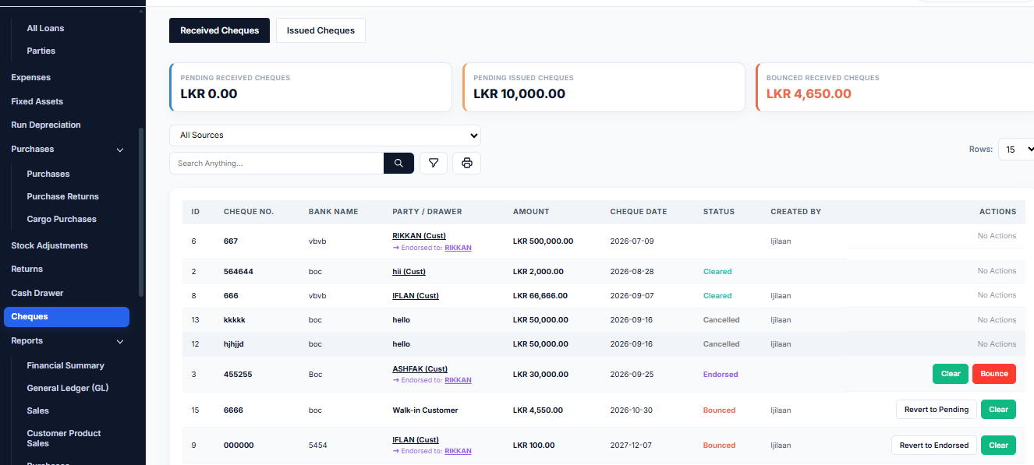Image resolution: width=1034 pixels, height=465 pixels.
Task: Open Returns in the sidebar
Action: [x=27, y=269]
